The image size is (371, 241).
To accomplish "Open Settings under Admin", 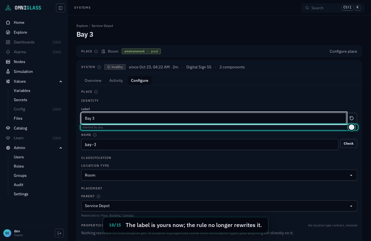I will click(21, 194).
